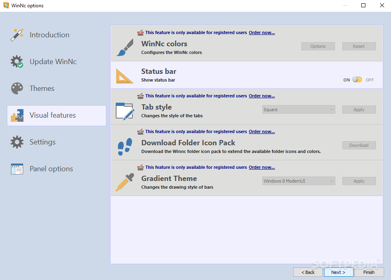The height and width of the screenshot is (280, 391).
Task: Open the Settings page
Action: pyautogui.click(x=56, y=142)
